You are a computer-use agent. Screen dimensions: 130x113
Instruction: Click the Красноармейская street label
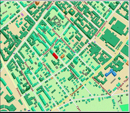(27, 81)
